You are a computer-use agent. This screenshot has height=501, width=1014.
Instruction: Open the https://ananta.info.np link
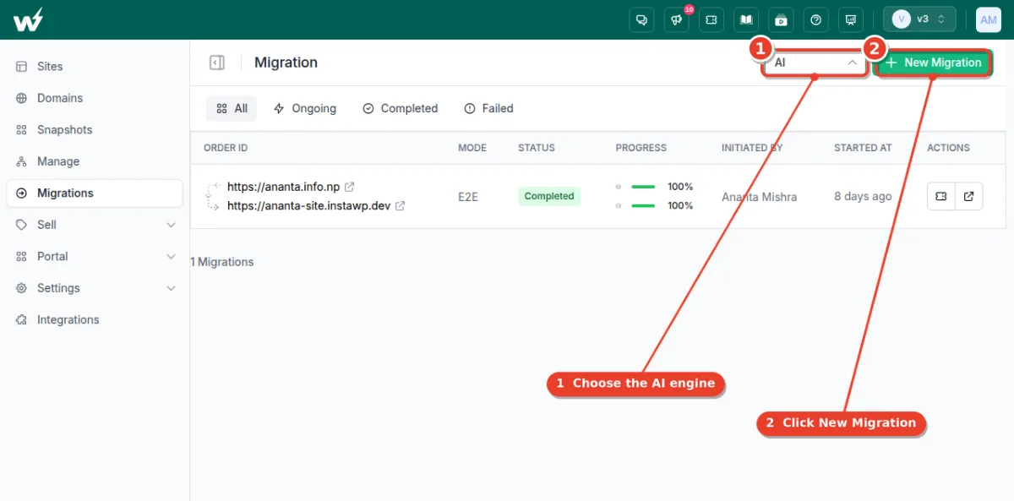283,187
